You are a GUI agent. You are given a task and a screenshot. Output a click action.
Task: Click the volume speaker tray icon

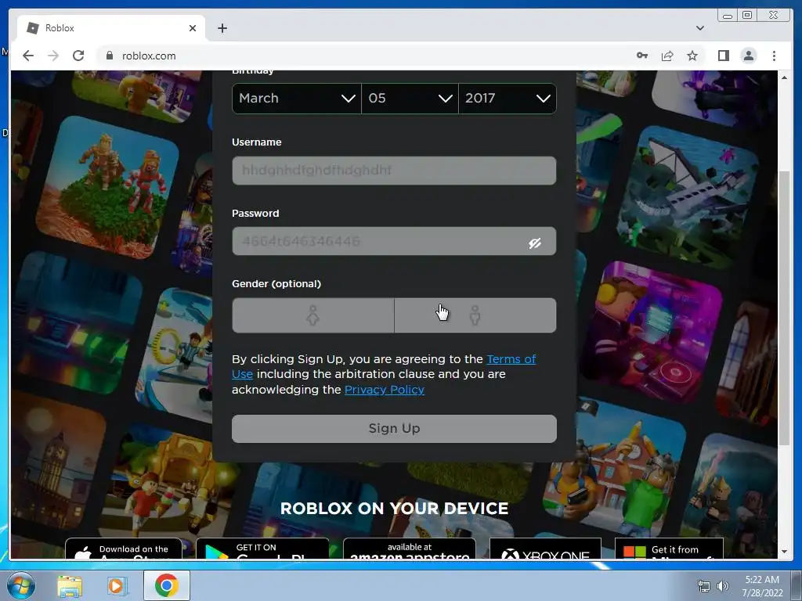[722, 586]
